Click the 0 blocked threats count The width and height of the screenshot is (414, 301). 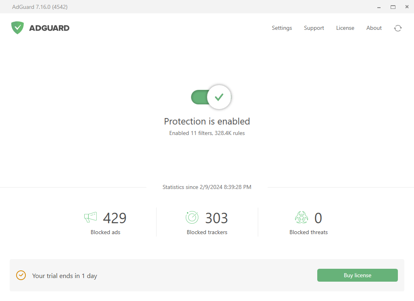[x=318, y=218]
